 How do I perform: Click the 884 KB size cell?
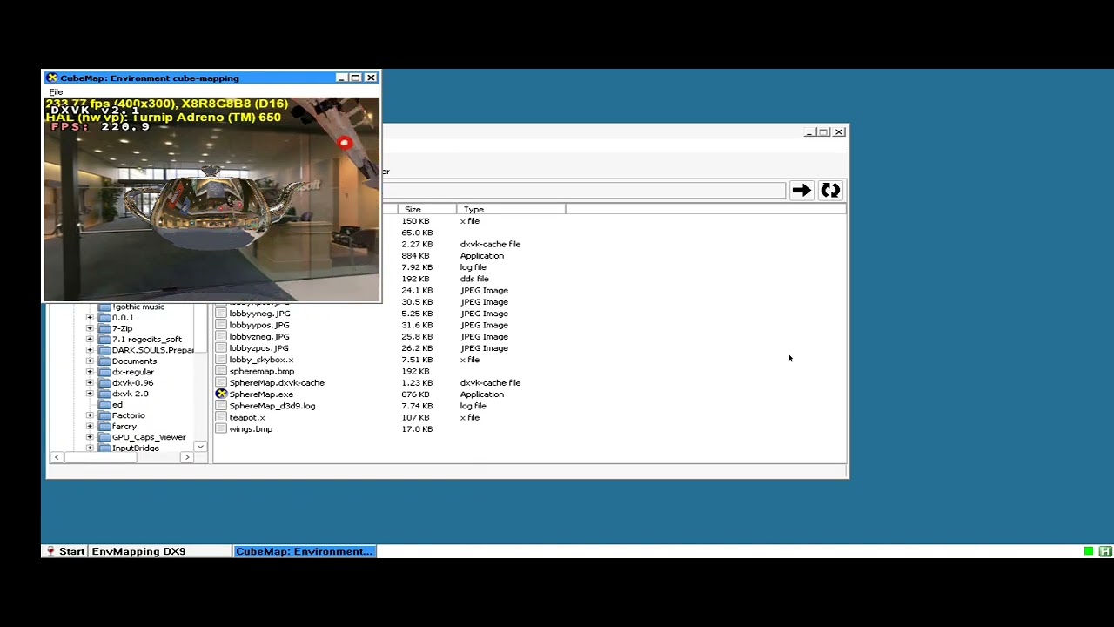point(415,256)
